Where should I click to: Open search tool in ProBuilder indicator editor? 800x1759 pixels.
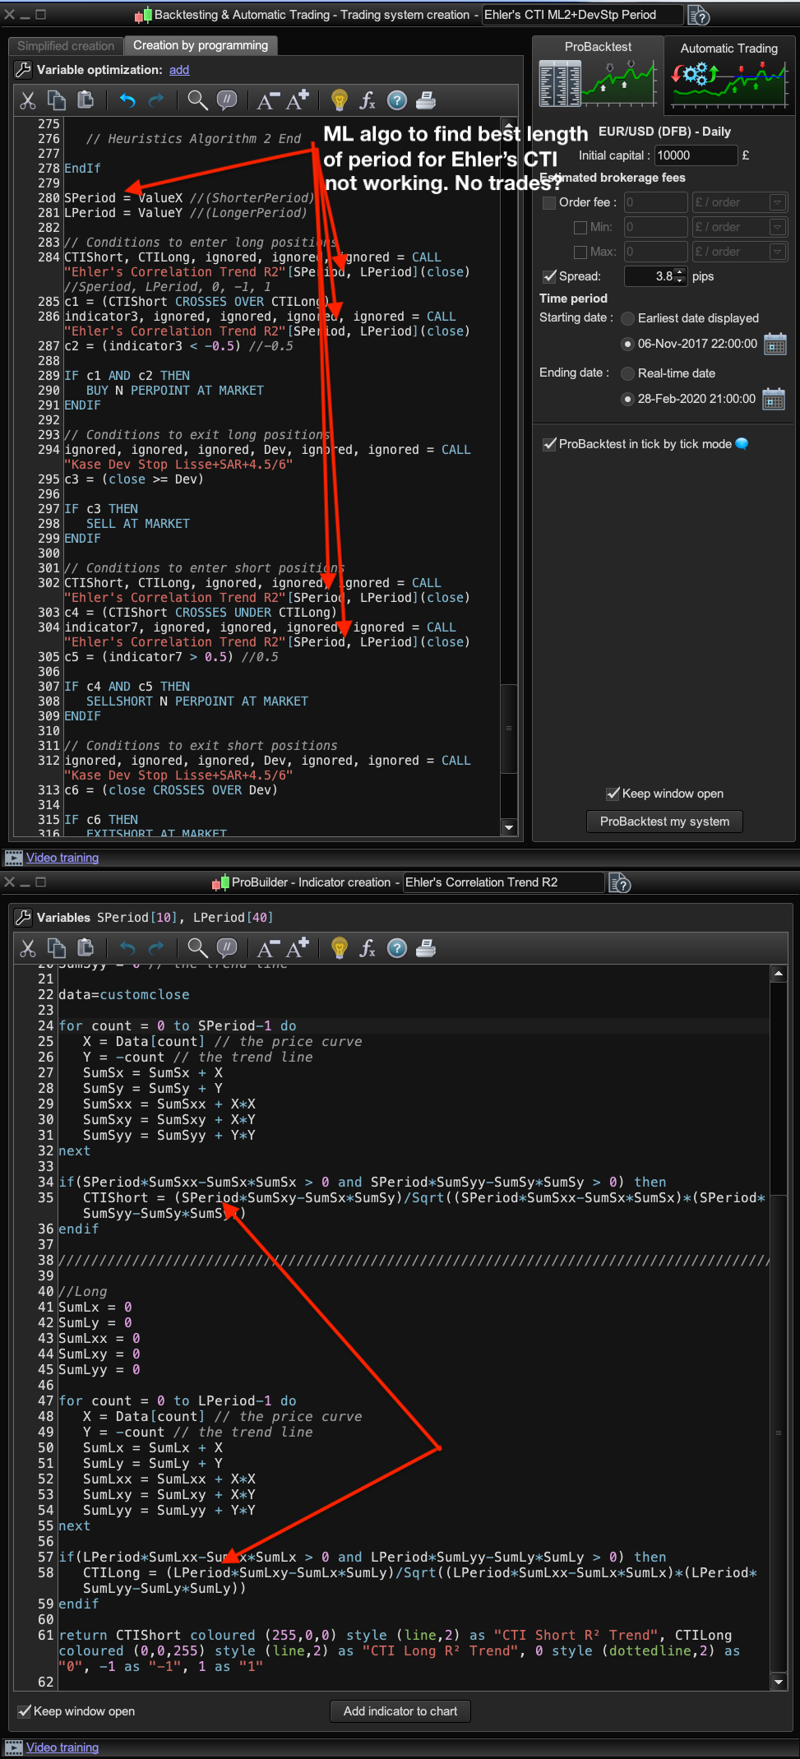coord(197,948)
